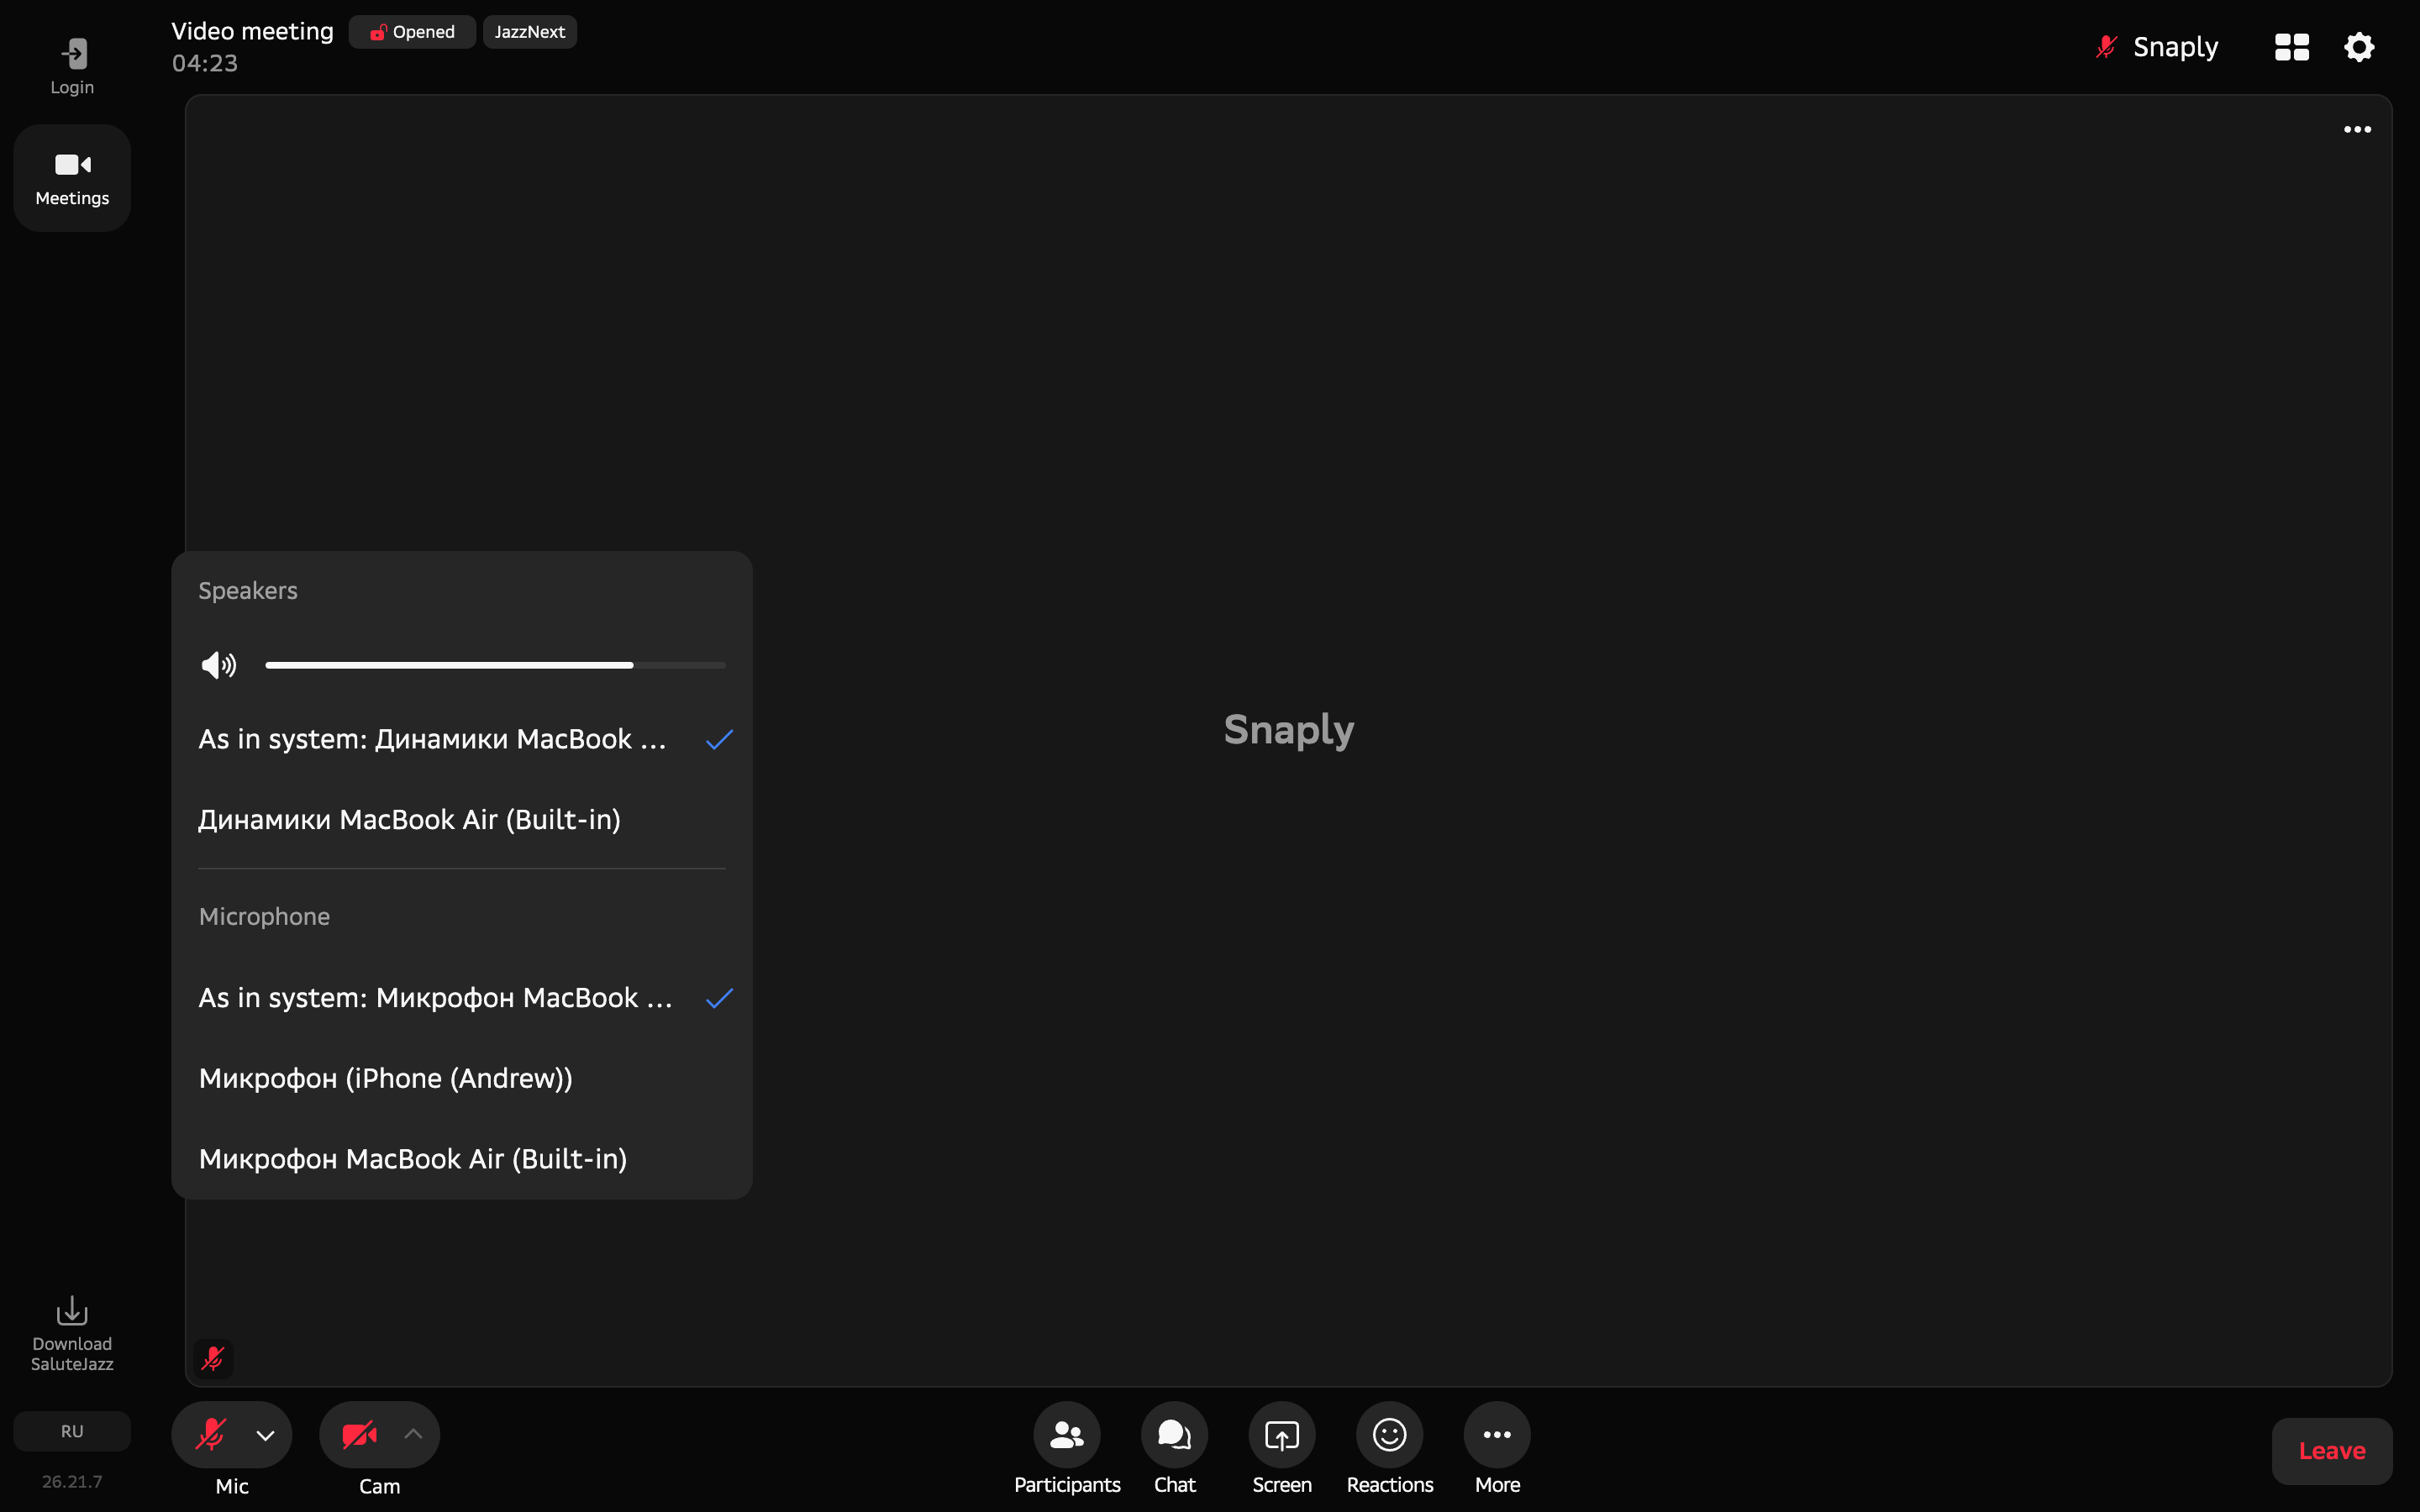Collapse the Mic device chevron
The width and height of the screenshot is (2420, 1512).
265,1435
